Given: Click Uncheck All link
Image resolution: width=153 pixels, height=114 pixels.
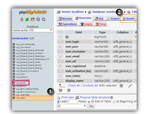Looking at the screenshot, I should [90, 86].
